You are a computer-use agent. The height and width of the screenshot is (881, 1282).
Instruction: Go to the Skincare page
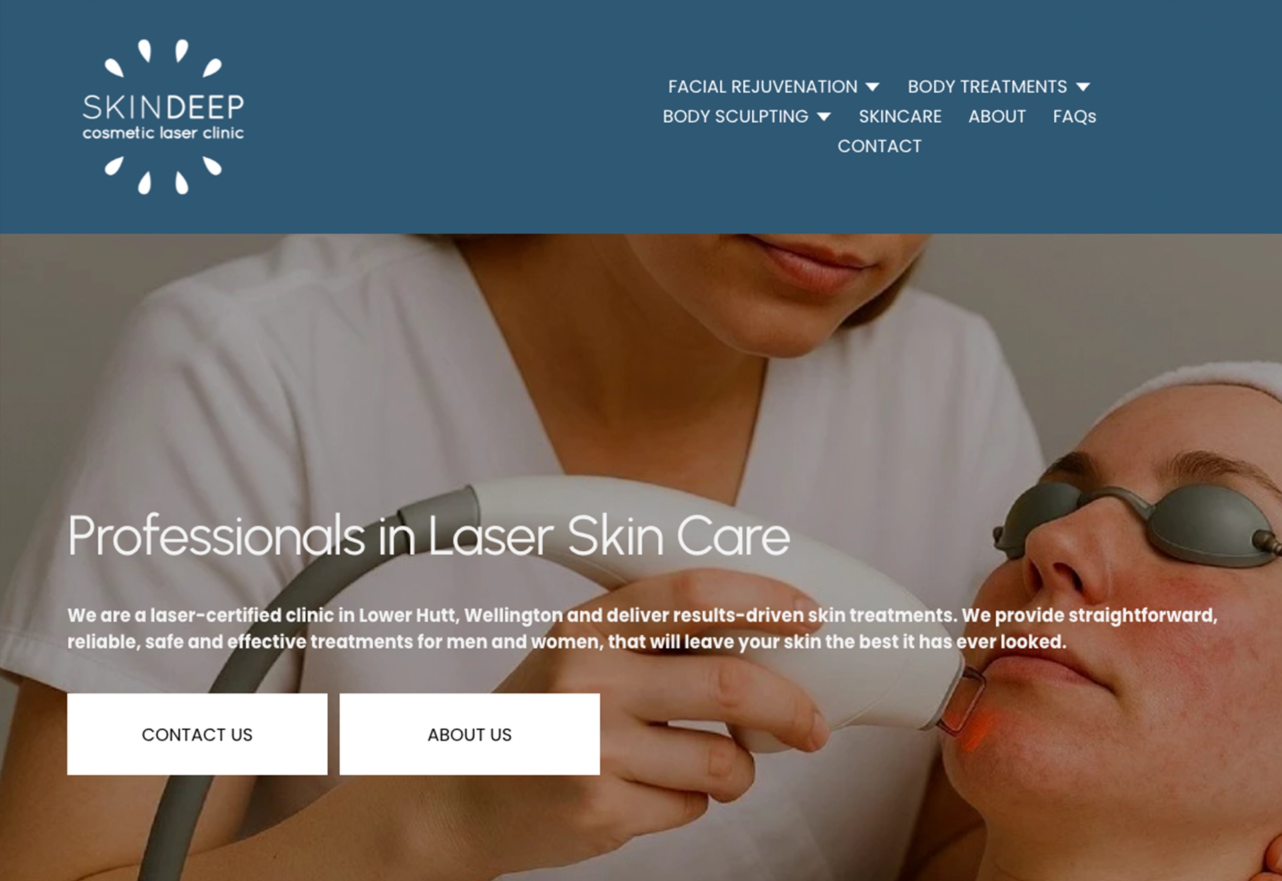(x=900, y=117)
